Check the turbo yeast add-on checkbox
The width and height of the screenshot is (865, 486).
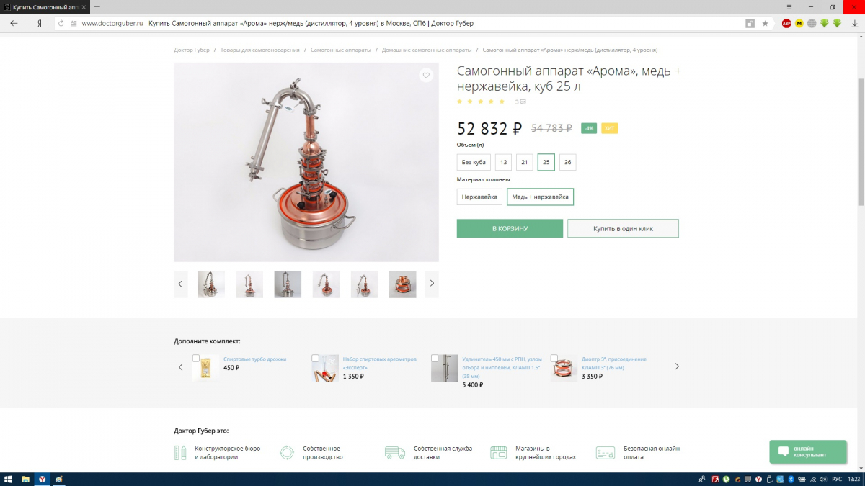196,358
